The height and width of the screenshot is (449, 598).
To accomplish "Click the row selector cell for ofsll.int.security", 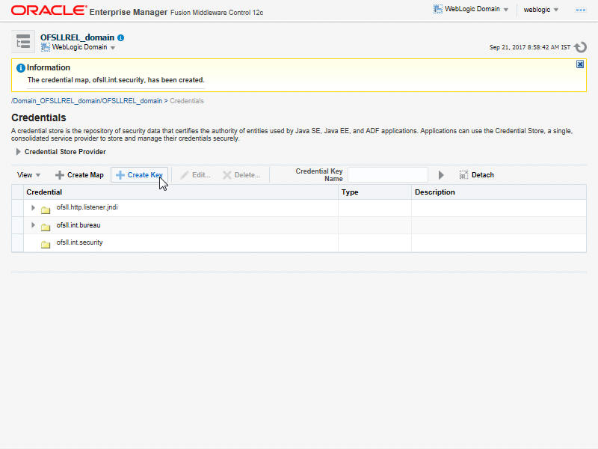I will coord(17,242).
